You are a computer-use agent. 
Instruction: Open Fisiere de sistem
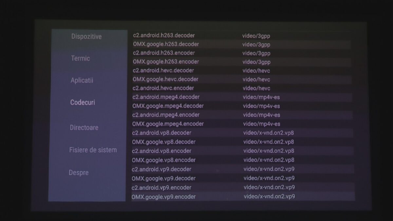click(93, 150)
